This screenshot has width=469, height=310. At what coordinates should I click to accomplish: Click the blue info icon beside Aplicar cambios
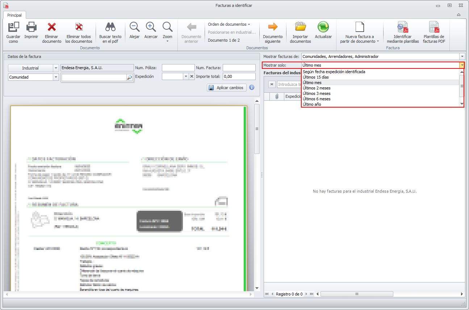(252, 87)
